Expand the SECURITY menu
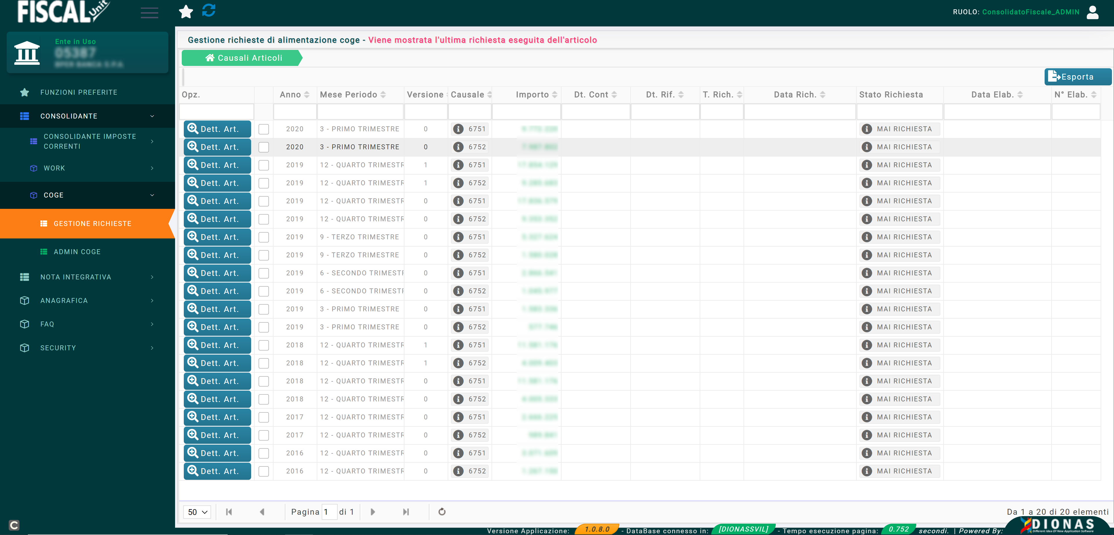 pos(152,348)
